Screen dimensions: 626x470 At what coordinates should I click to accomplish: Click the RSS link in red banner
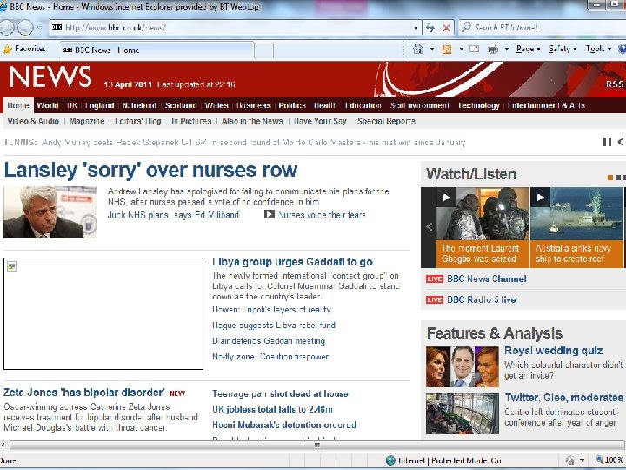click(x=615, y=84)
